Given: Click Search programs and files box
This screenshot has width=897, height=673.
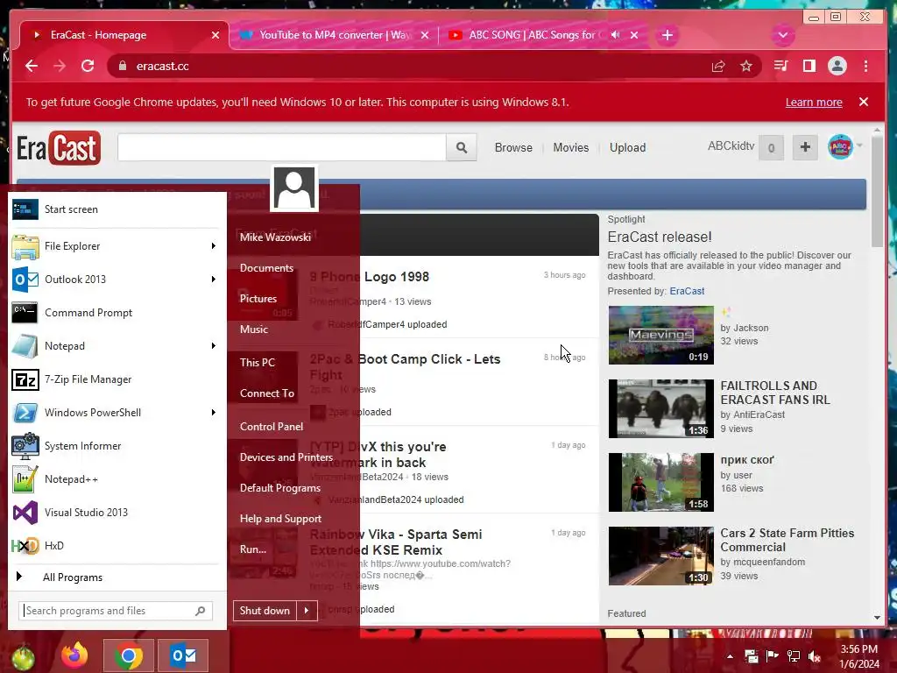Looking at the screenshot, I should pyautogui.click(x=117, y=611).
